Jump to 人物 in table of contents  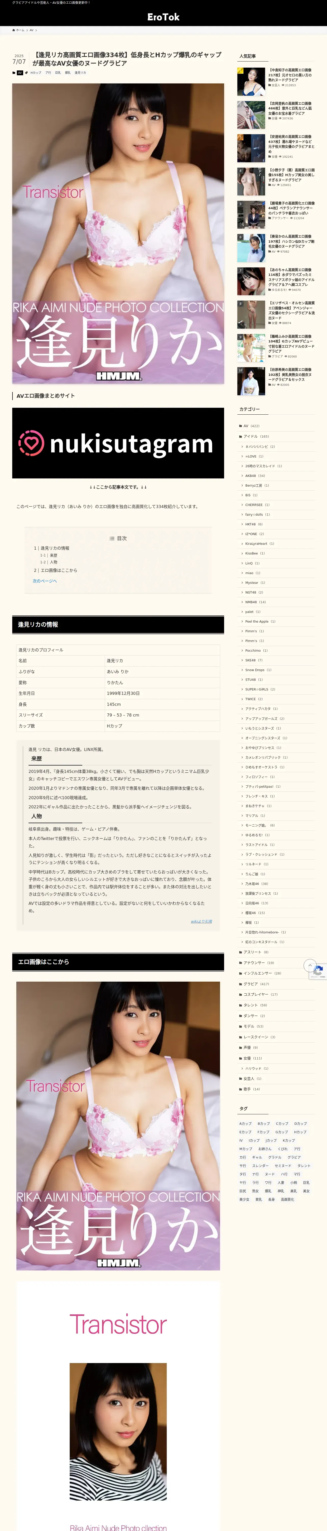tap(53, 562)
